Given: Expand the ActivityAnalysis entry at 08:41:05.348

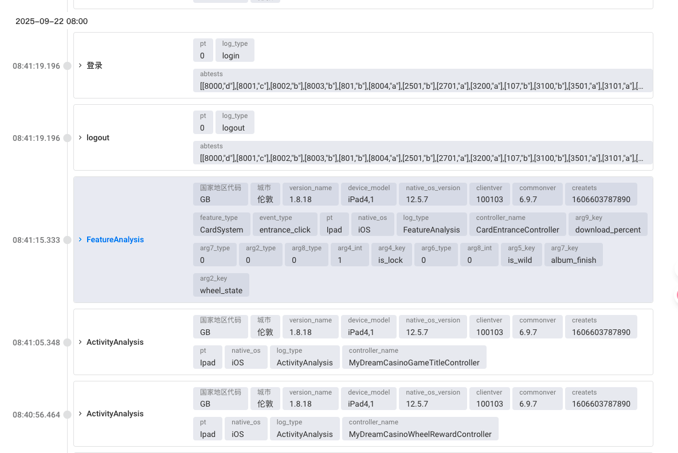Looking at the screenshot, I should click(x=80, y=342).
